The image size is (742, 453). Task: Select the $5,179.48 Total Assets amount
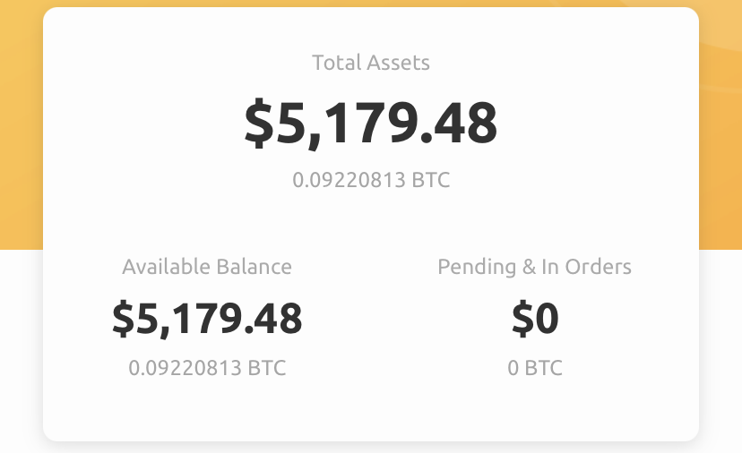(371, 124)
